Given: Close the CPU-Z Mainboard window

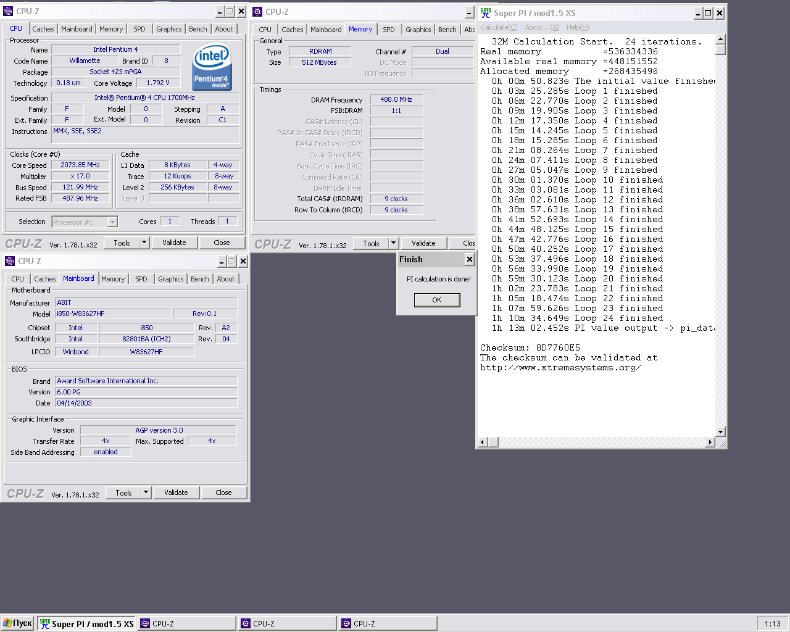Looking at the screenshot, I should pos(243,262).
